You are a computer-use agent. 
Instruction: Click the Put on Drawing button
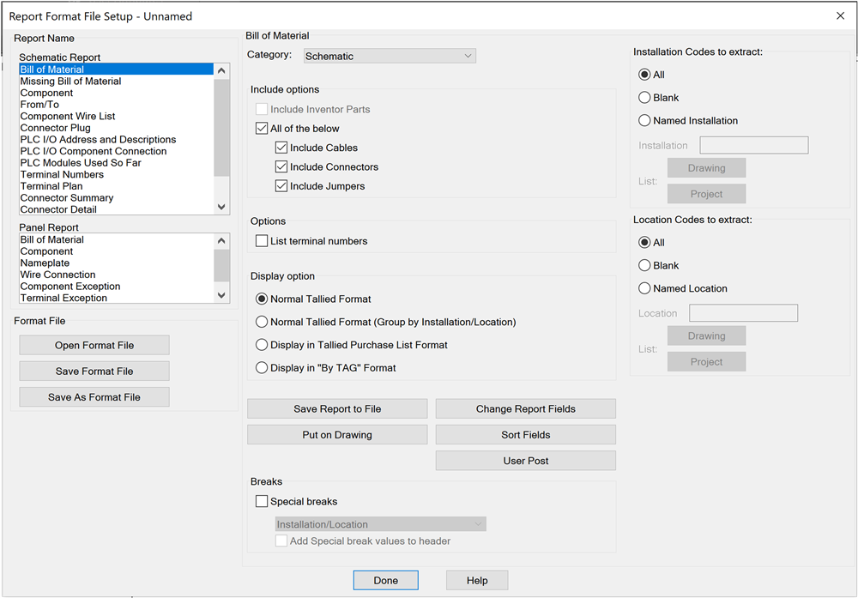click(337, 434)
